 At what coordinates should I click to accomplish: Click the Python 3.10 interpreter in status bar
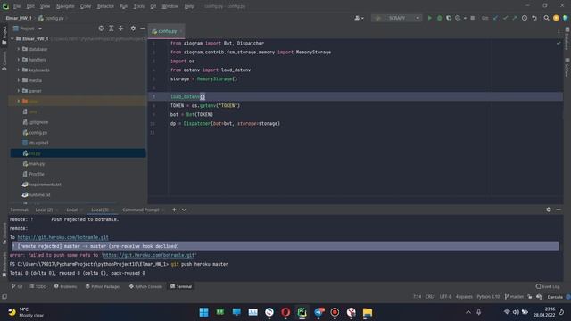[488, 297]
